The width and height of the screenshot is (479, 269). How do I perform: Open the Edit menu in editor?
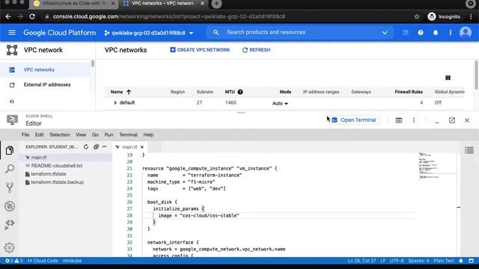pos(40,134)
